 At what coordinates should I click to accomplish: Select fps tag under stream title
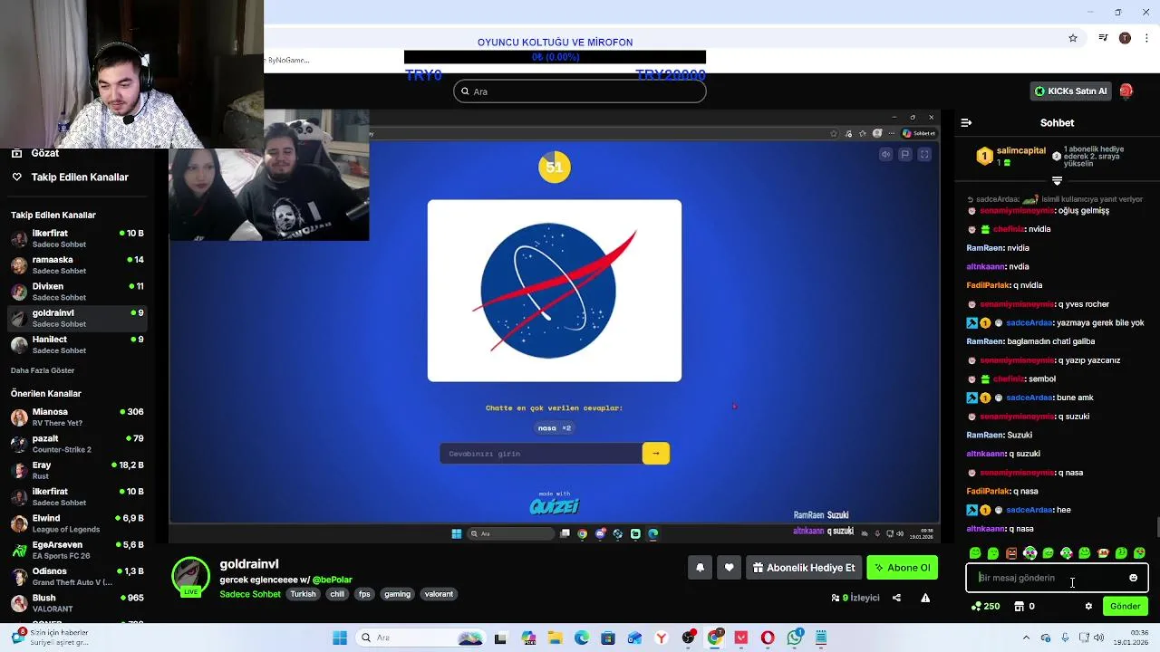364,594
